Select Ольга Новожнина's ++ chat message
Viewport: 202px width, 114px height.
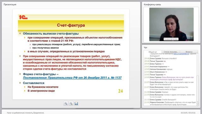(x=156, y=72)
